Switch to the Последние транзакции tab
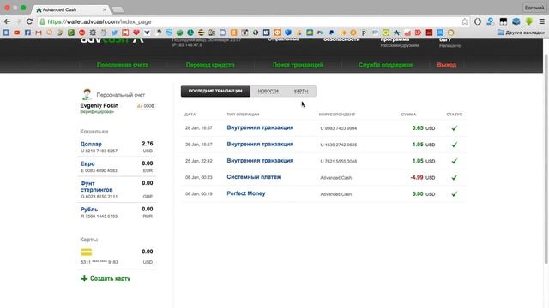Screen dimensions: 549x308 pos(215,91)
